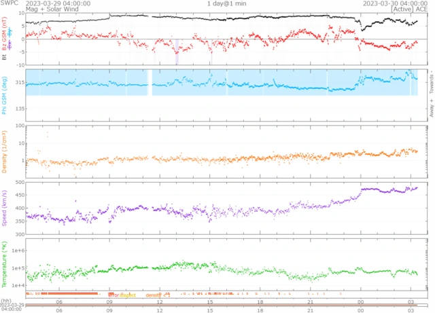This screenshot has height=313, width=435.
Task: Click the end time 2023-03-30 04:00:00
Action: coord(396,3)
